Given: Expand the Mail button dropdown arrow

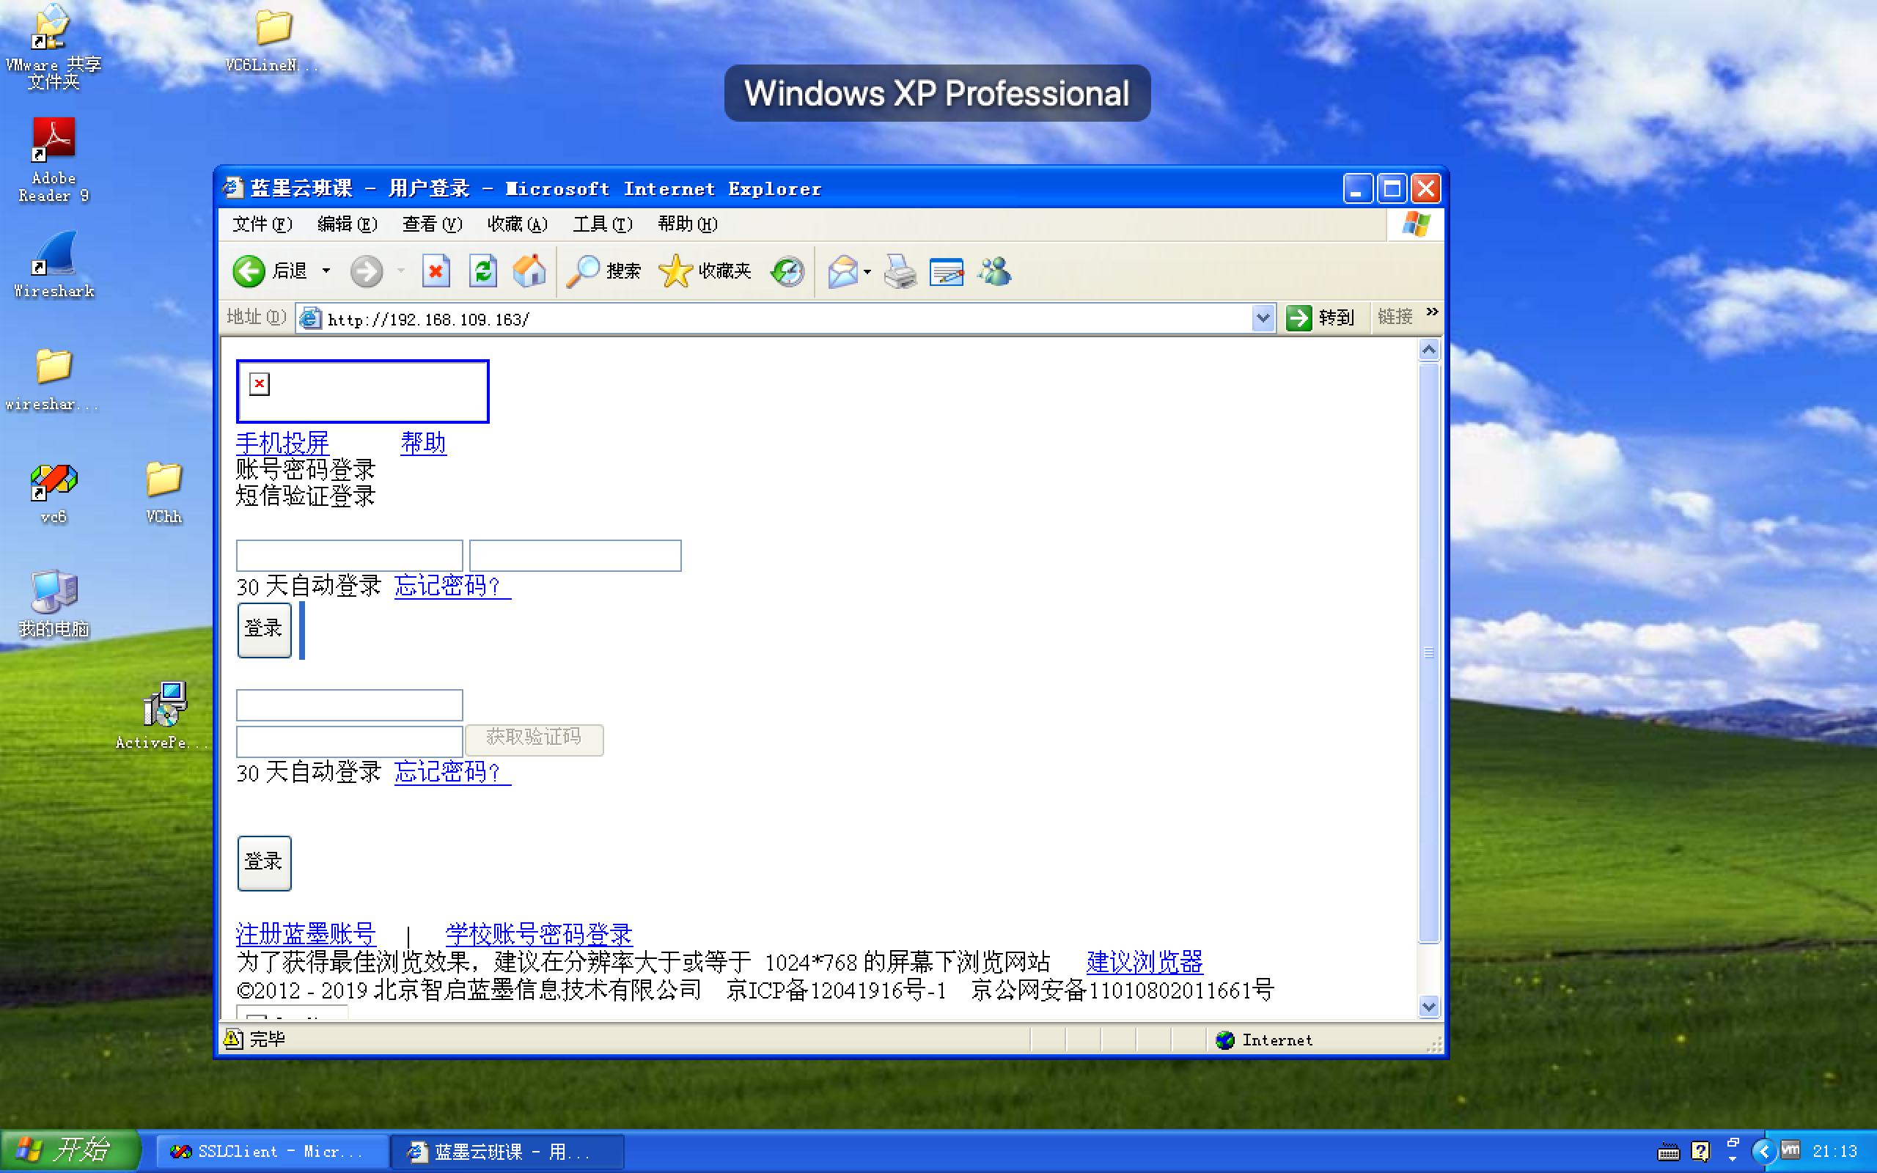Looking at the screenshot, I should (867, 271).
